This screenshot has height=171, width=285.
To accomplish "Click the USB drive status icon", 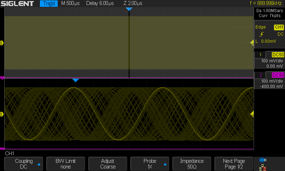I will click(263, 160).
